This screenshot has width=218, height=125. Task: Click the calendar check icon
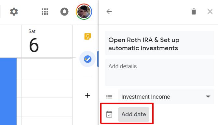tap(109, 114)
